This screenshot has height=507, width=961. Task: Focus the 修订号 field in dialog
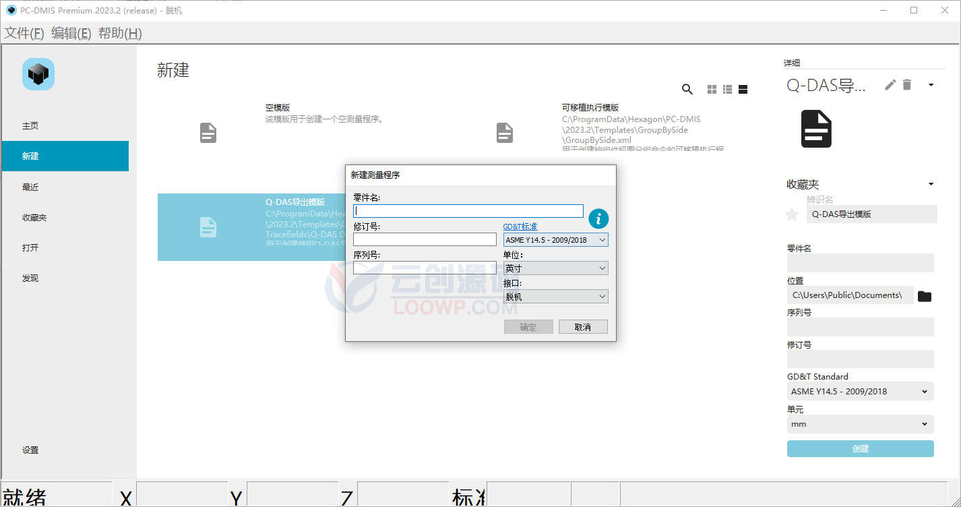[425, 239]
